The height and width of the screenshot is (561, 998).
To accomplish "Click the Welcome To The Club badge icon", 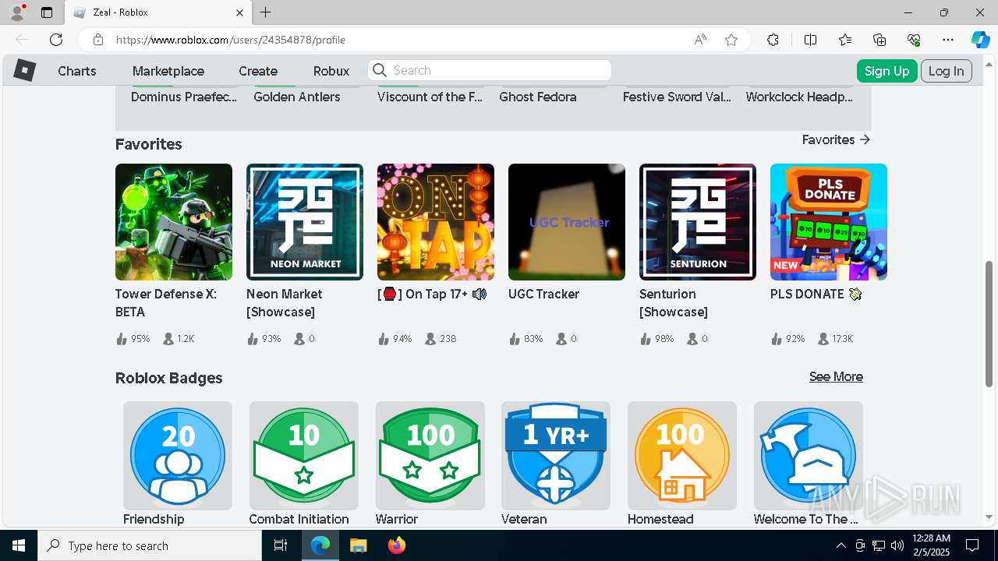I will pyautogui.click(x=809, y=456).
